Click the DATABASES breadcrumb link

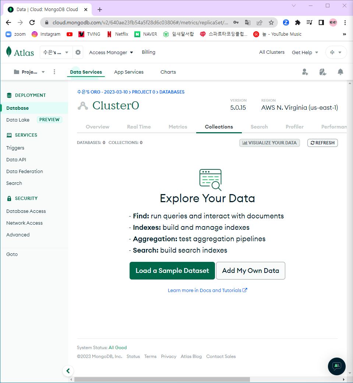point(172,92)
